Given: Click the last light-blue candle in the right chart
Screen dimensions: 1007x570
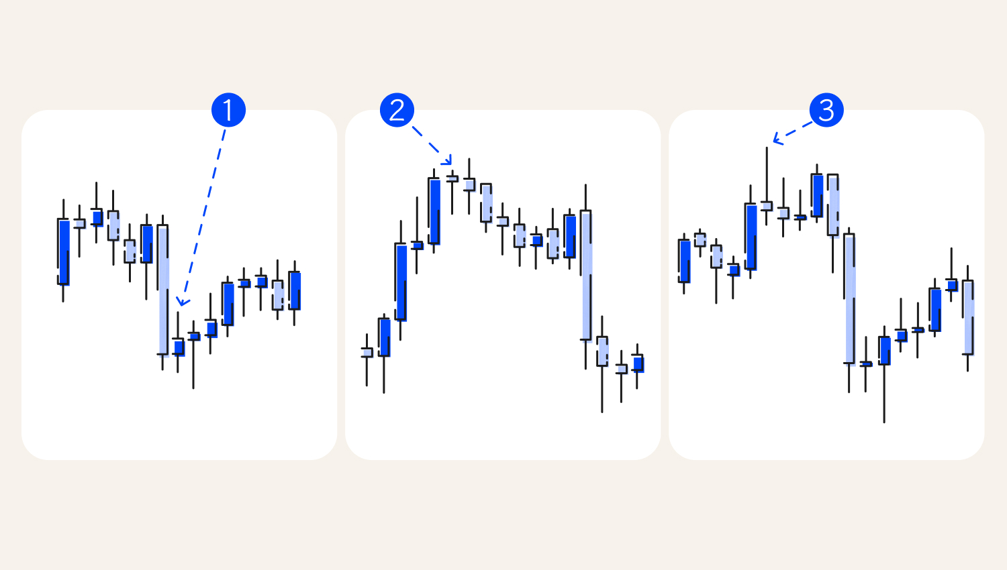Looking at the screenshot, I should [x=967, y=317].
